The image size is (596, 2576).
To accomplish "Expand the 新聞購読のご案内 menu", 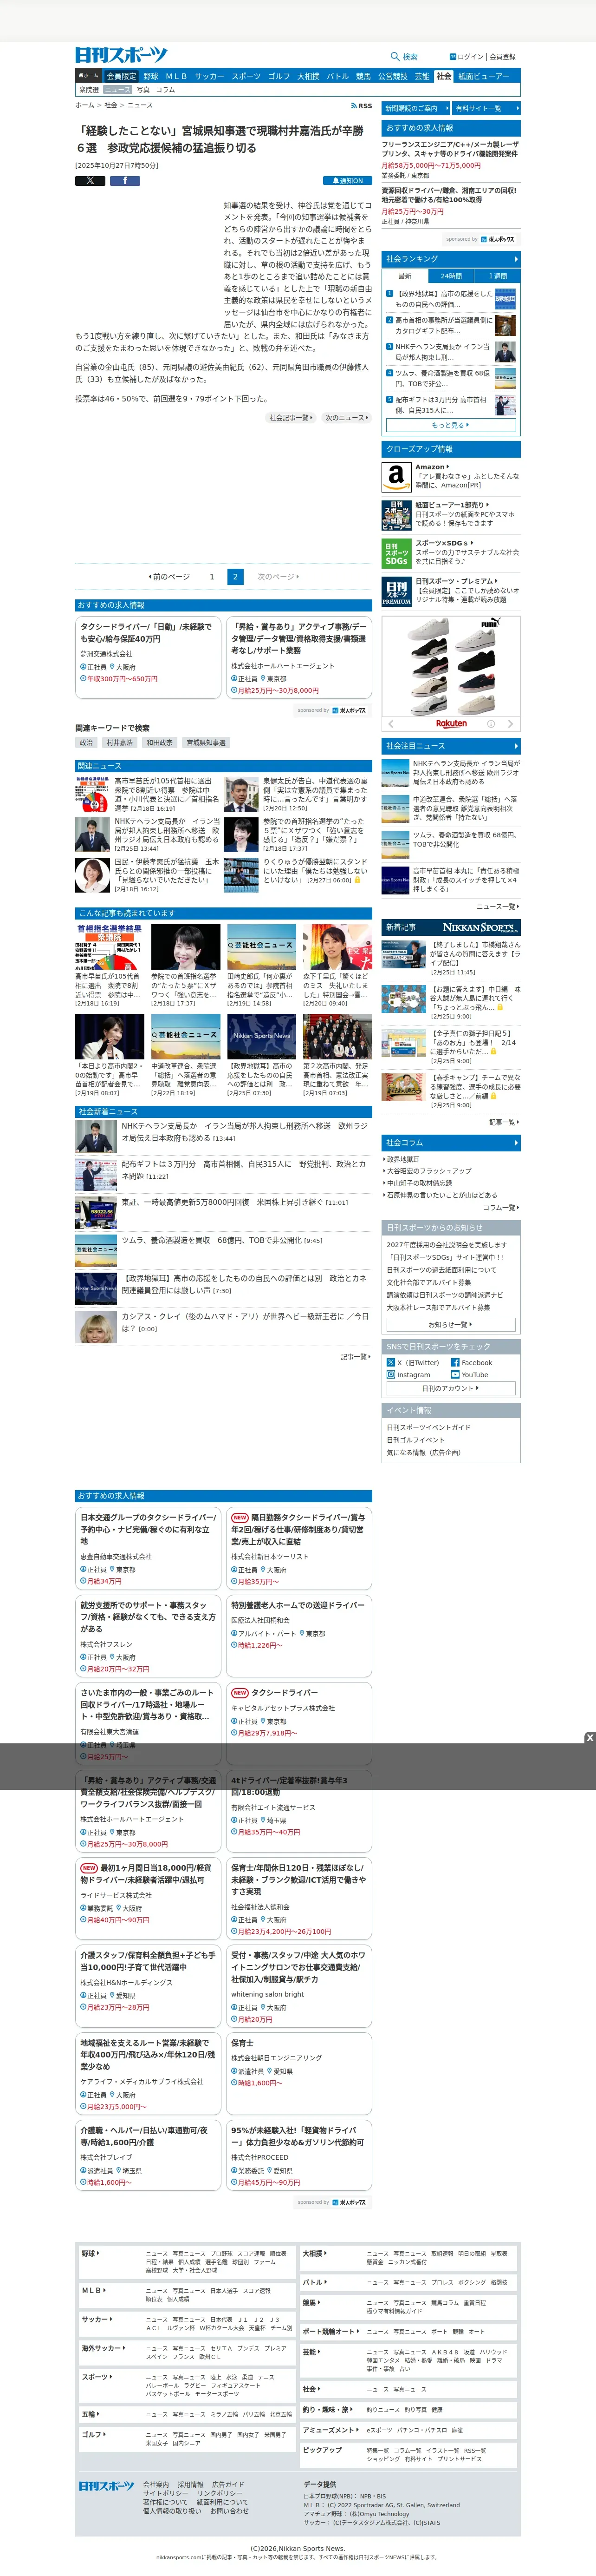I will coord(415,108).
